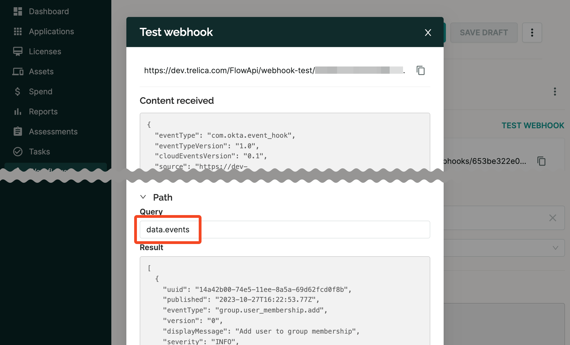Go to Dashboard menu item
The image size is (570, 345).
(x=49, y=11)
